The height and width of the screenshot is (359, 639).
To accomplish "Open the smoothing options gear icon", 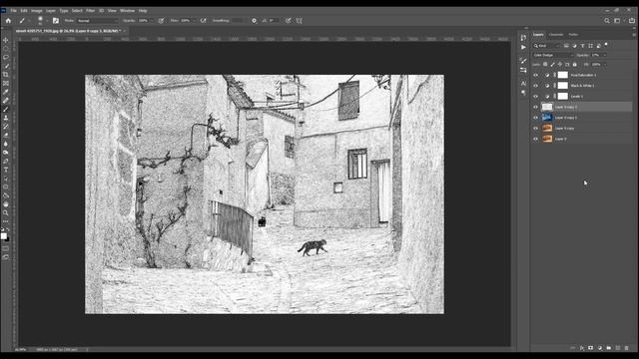I will pyautogui.click(x=254, y=21).
